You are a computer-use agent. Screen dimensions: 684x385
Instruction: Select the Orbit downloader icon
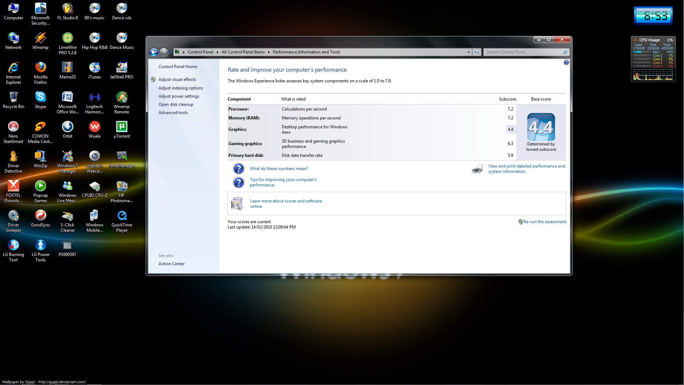67,130
